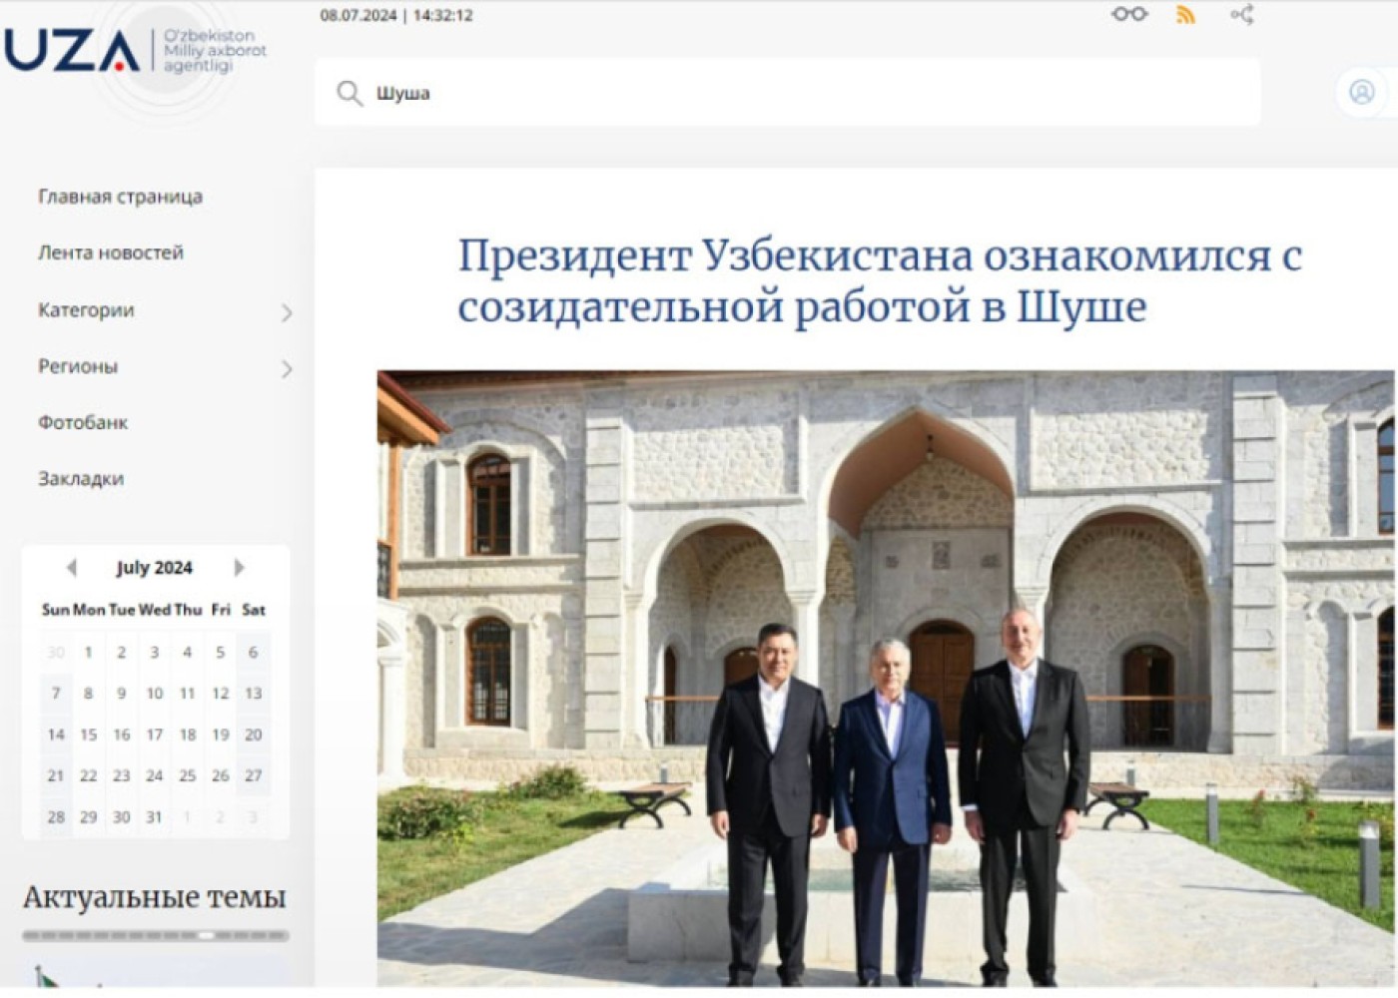Viewport: 1398px width, 998px height.
Task: Open Главная страница menu item
Action: coord(120,197)
